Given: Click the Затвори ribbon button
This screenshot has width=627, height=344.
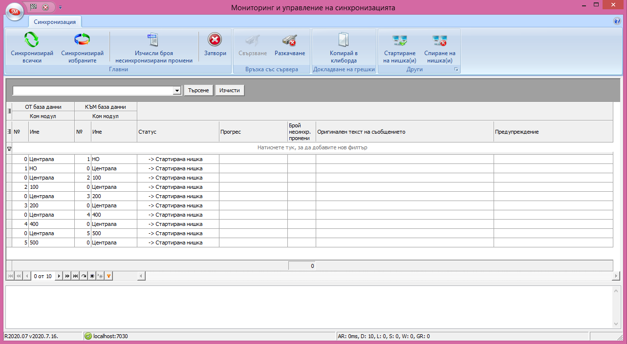Looking at the screenshot, I should 215,45.
